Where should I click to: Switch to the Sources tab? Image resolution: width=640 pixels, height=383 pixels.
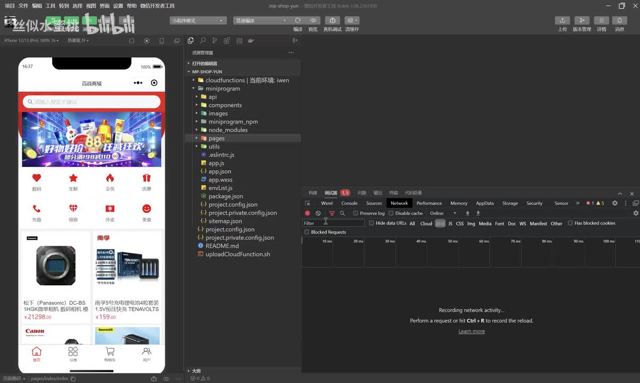(x=374, y=203)
